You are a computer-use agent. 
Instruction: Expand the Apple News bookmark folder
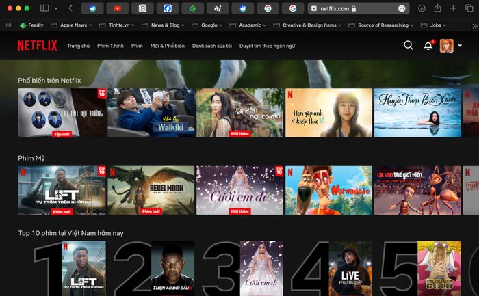coord(71,25)
